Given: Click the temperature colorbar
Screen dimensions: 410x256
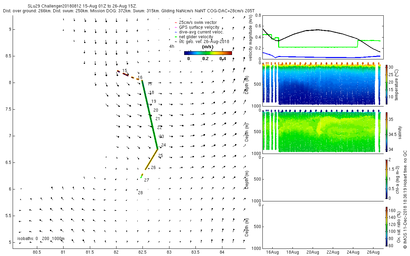Looking at the screenshot, I should (386, 85).
